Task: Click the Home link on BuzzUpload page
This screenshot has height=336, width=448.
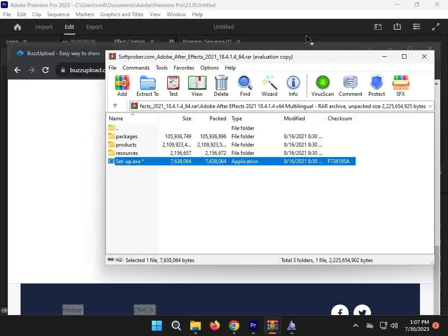Action: pos(72,310)
